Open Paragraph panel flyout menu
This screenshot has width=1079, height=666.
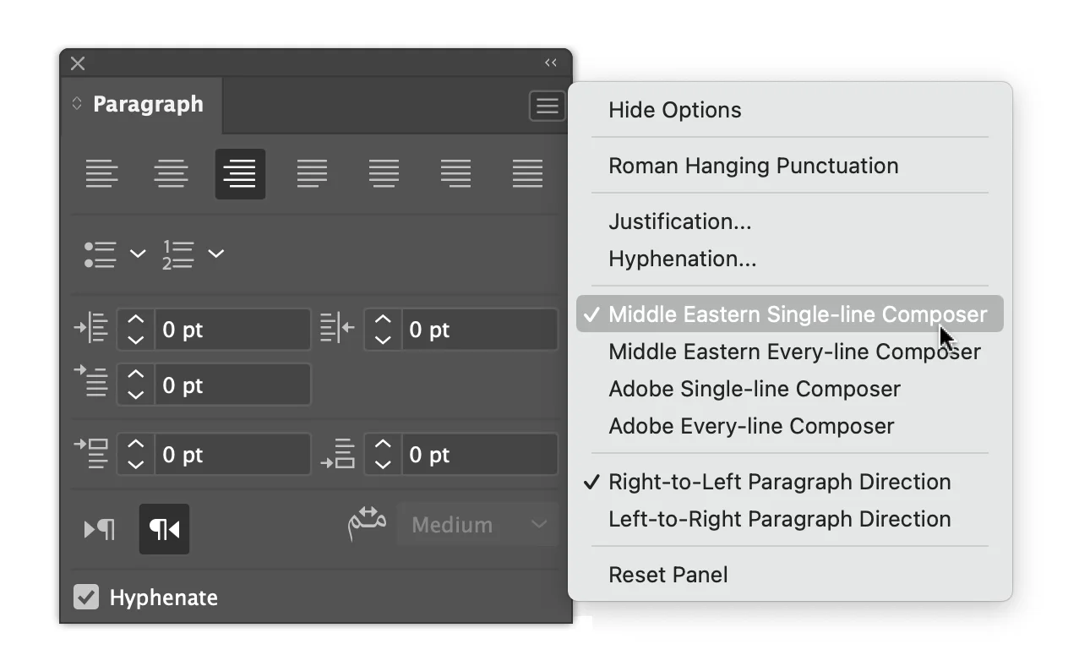(x=548, y=106)
